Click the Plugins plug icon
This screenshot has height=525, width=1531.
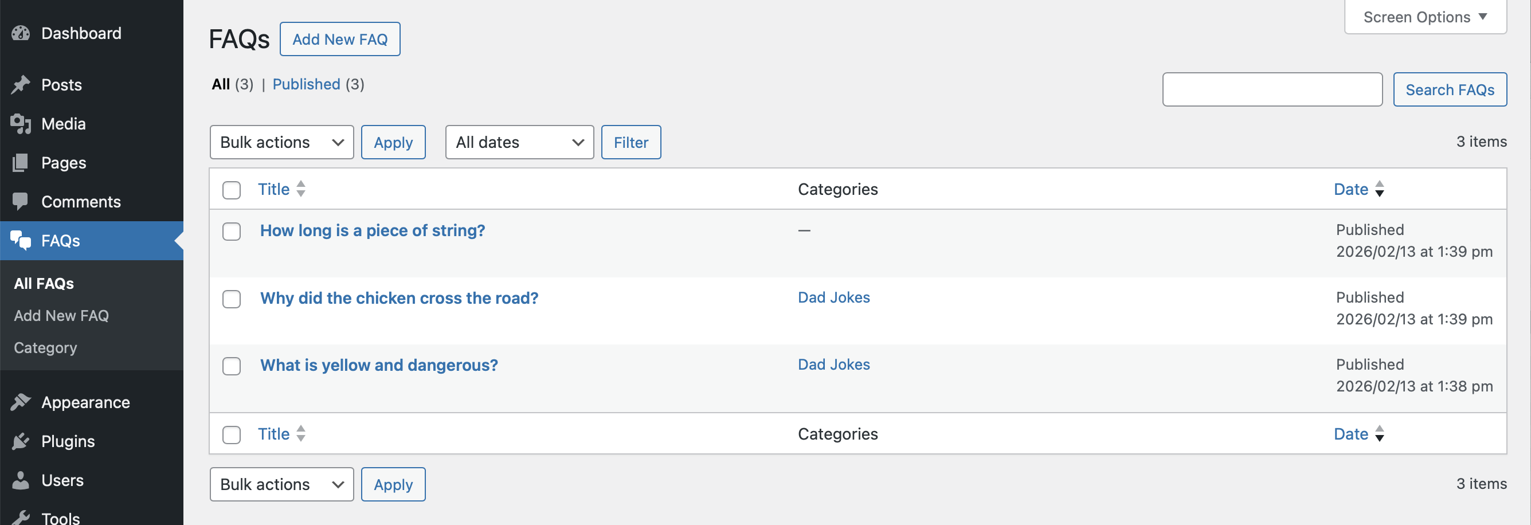pos(21,441)
